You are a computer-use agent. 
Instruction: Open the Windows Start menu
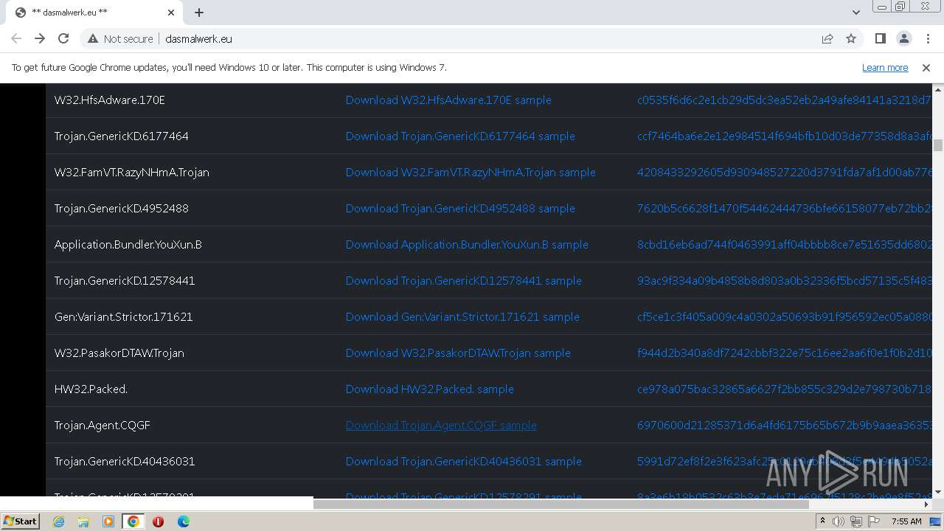pyautogui.click(x=20, y=521)
